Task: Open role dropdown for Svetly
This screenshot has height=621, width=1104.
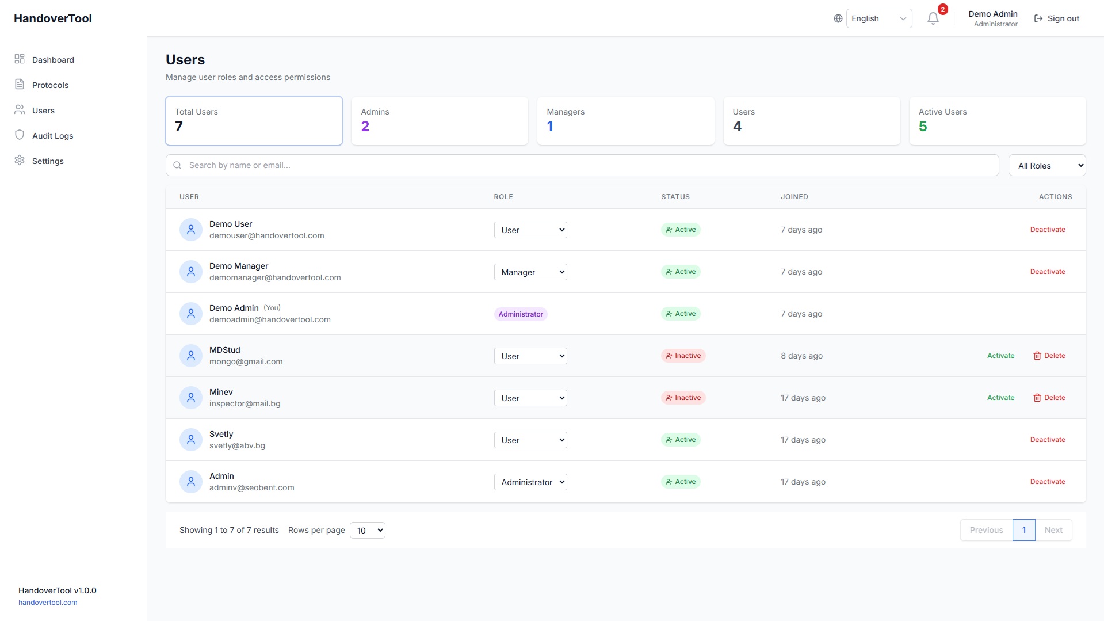Action: 530,440
